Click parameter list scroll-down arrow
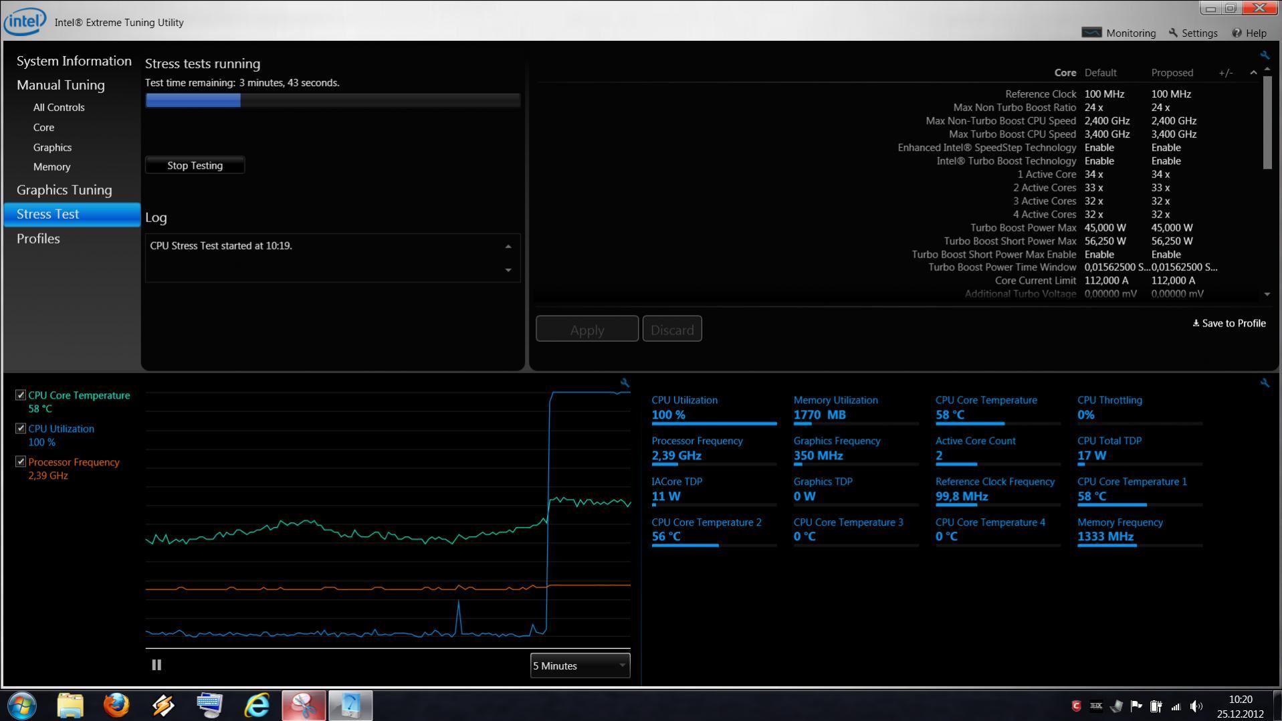This screenshot has width=1282, height=721. pos(1267,294)
